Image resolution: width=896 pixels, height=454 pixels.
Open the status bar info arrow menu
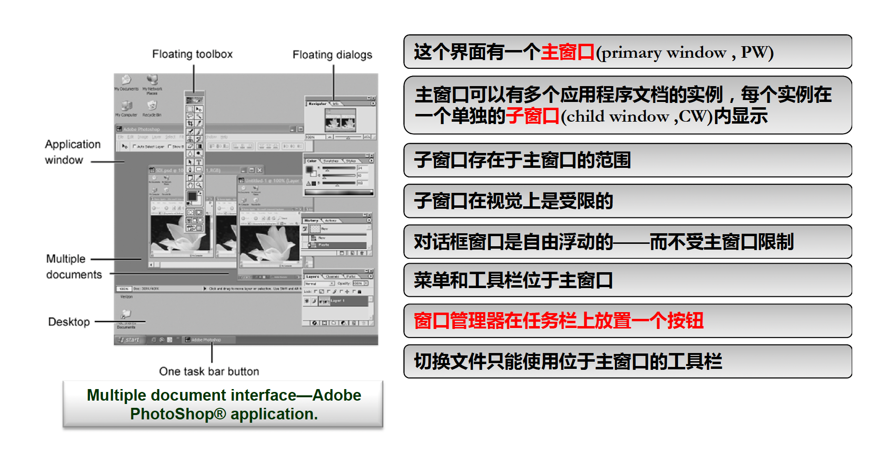coord(205,289)
